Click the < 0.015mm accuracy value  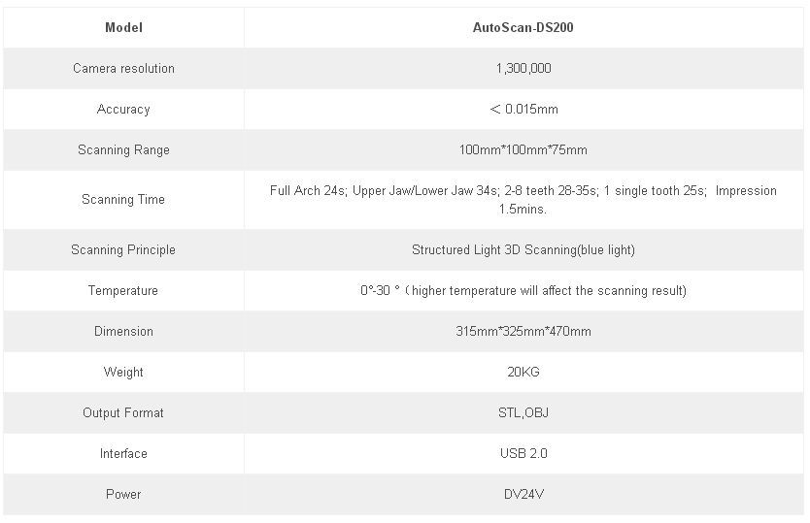(523, 109)
